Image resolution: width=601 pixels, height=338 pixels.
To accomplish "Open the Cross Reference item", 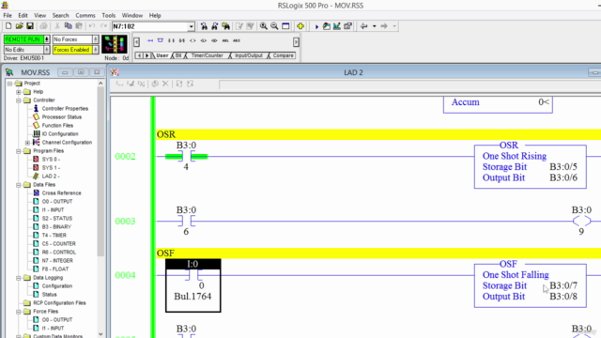I will (x=61, y=193).
